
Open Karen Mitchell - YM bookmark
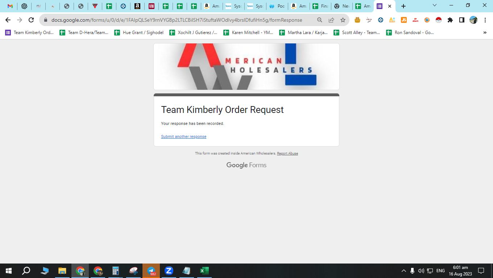click(x=248, y=33)
